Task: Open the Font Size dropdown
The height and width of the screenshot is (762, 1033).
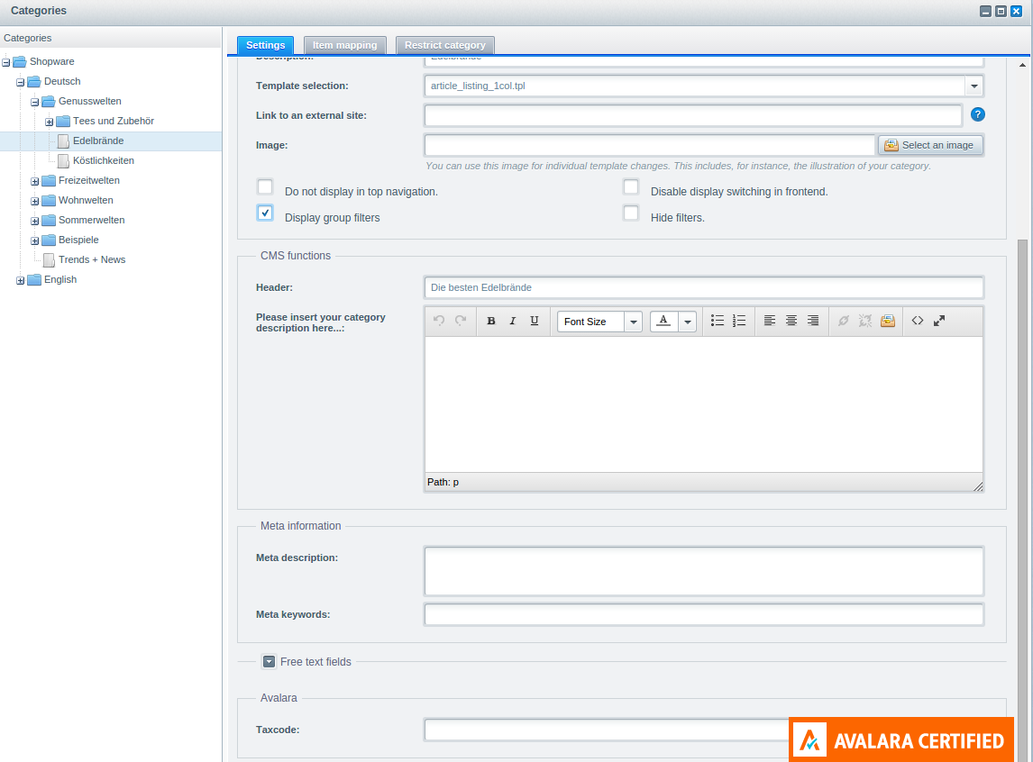Action: pyautogui.click(x=633, y=322)
